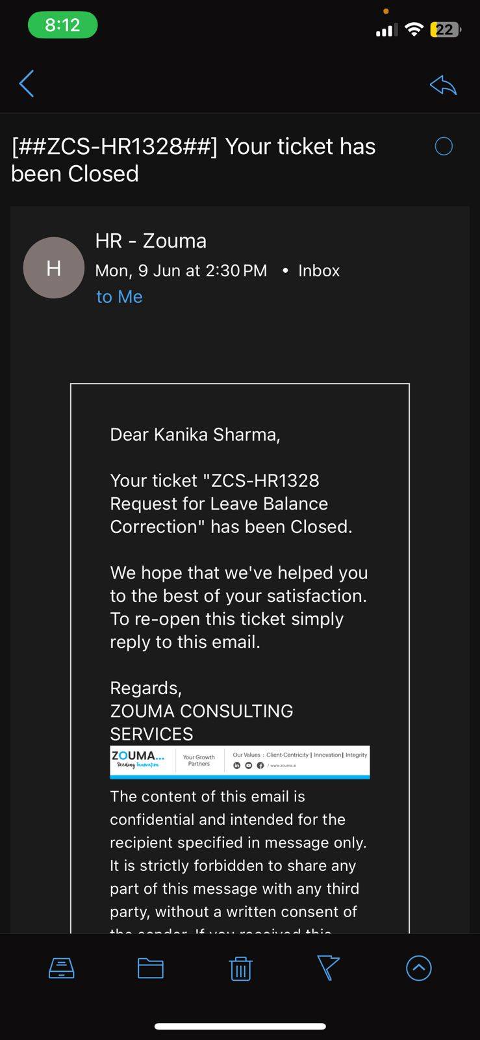Flag the message using flag icon
The width and height of the screenshot is (480, 1040).
click(x=328, y=968)
